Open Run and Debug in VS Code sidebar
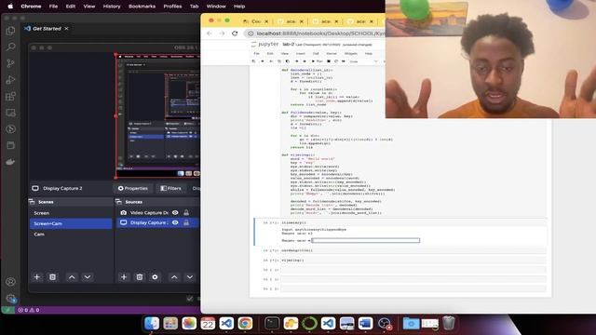 tap(10, 80)
